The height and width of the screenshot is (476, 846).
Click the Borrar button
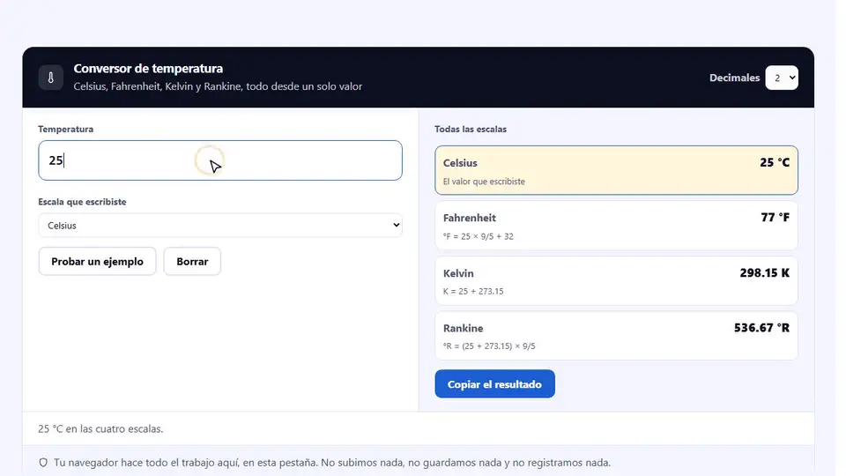click(x=192, y=261)
